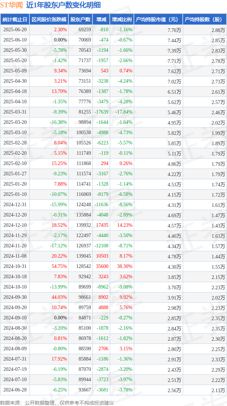
Task: Click the 近1年股东户数变化明细 heading
Action: [63, 5]
